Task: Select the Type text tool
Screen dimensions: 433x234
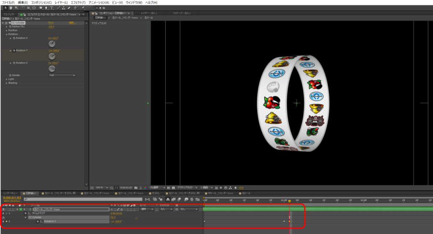Action: 52,8
